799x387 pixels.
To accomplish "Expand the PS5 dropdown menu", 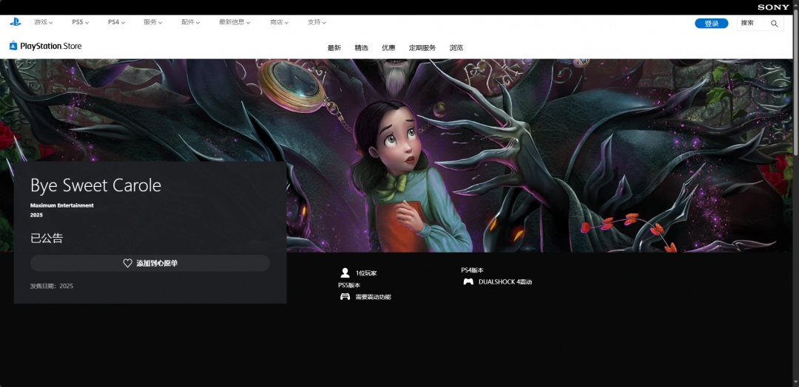I will [80, 22].
